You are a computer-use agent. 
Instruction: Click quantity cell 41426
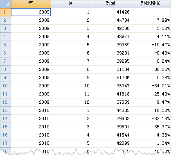tap(111, 12)
